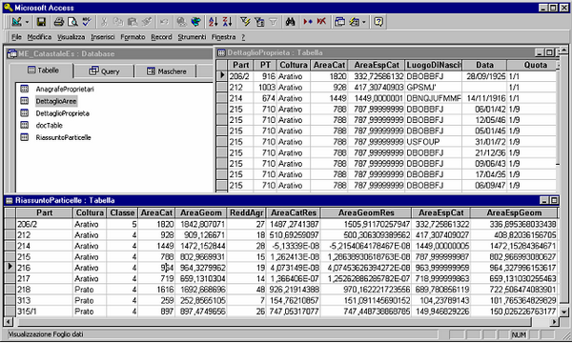
Task: Open the Visualizza menu
Action: (71, 37)
